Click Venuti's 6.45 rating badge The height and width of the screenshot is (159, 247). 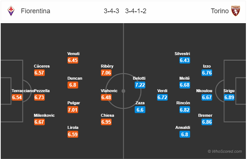click(73, 60)
